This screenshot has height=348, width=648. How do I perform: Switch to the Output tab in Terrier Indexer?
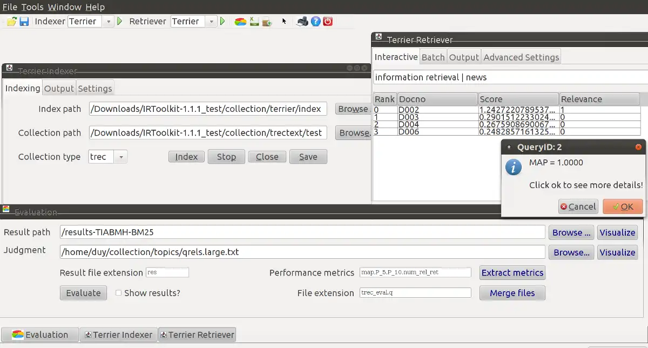(x=59, y=88)
